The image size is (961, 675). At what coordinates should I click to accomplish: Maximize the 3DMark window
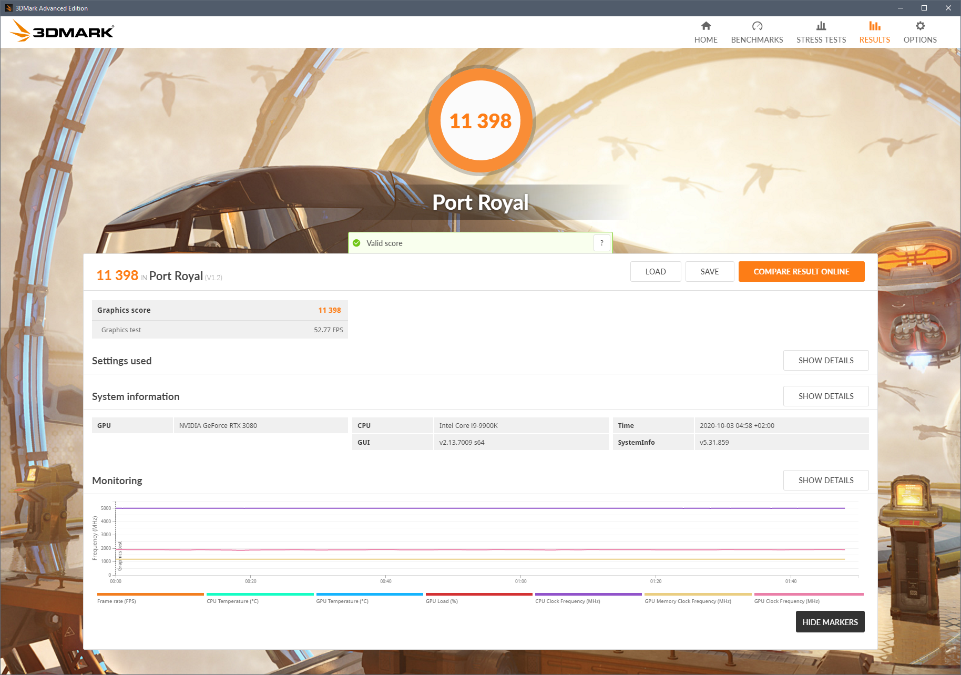pos(924,8)
